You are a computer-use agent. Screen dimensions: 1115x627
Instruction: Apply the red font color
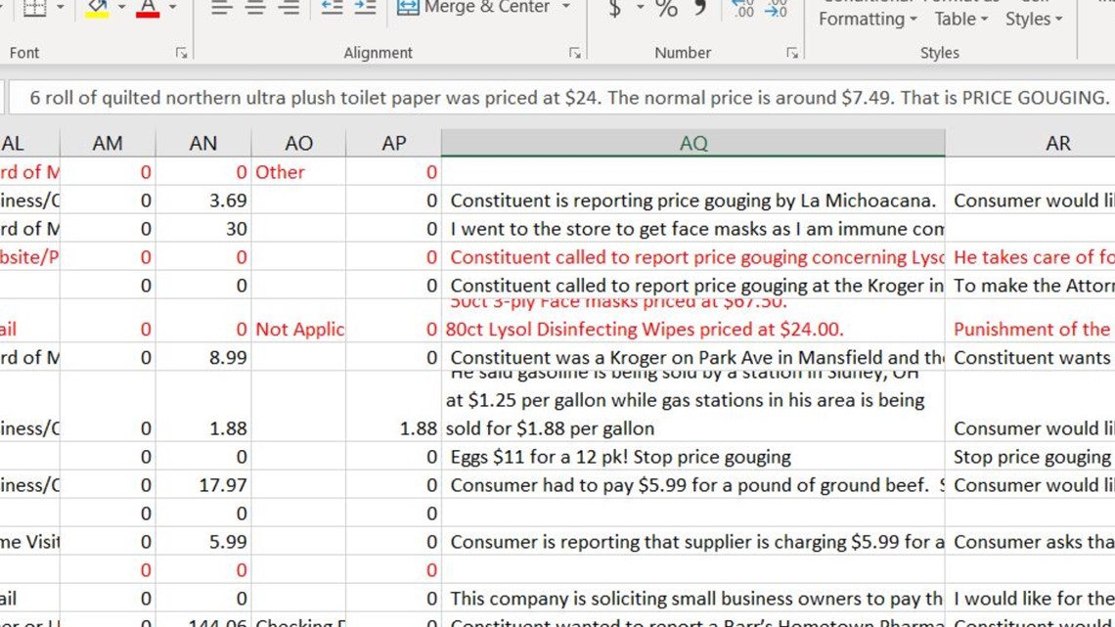(148, 9)
